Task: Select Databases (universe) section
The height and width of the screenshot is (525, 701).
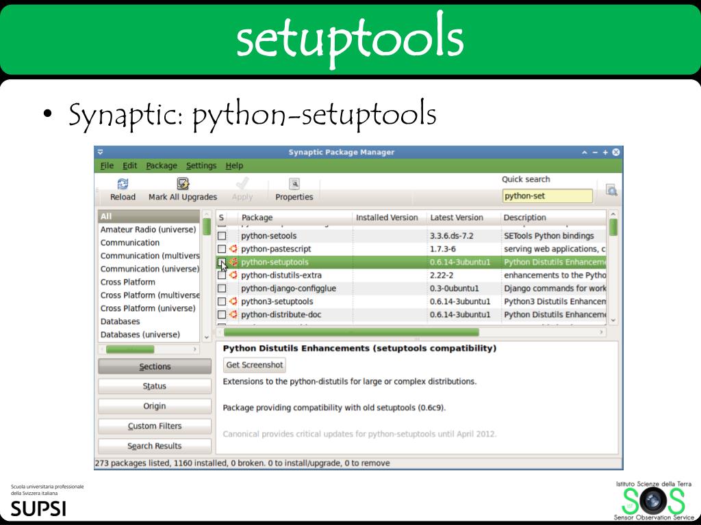Action: coord(149,334)
